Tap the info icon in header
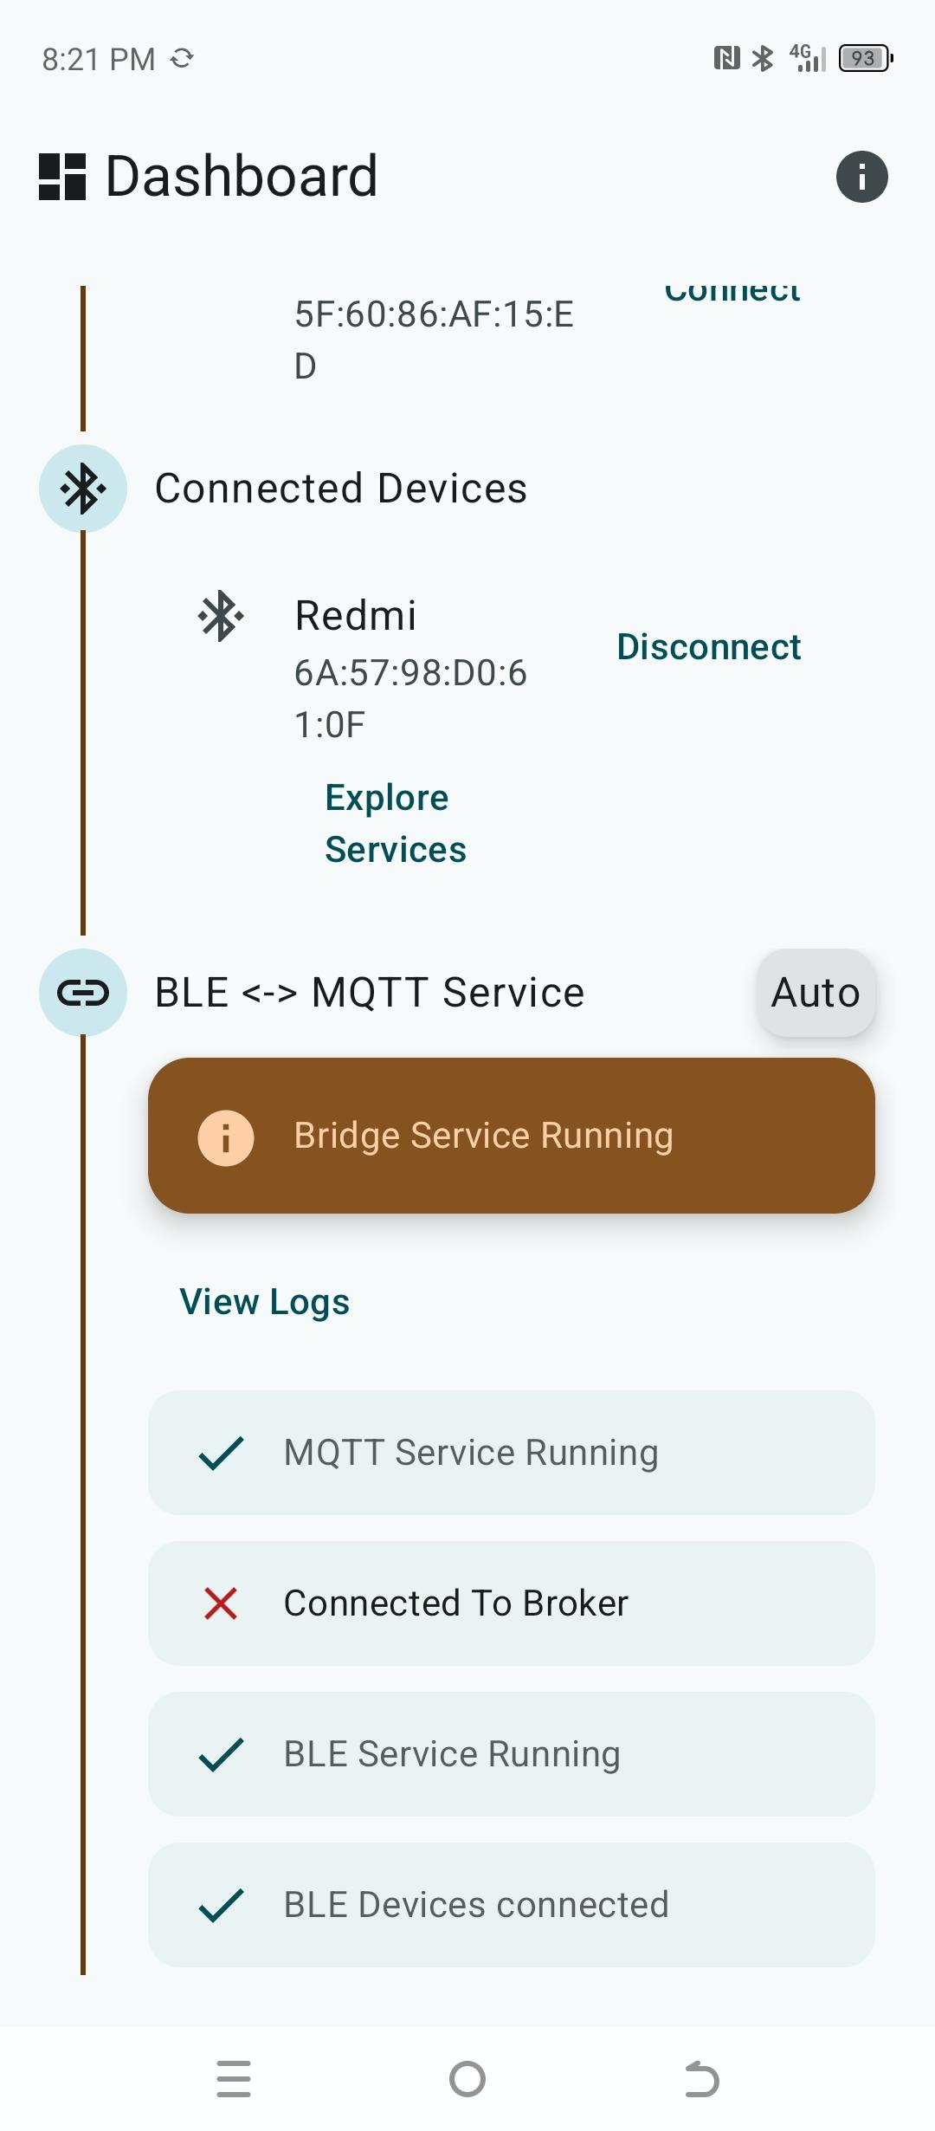 (861, 177)
